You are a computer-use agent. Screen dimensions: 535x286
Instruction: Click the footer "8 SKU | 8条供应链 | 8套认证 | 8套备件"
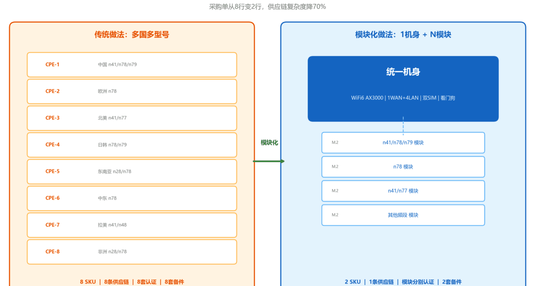click(132, 282)
